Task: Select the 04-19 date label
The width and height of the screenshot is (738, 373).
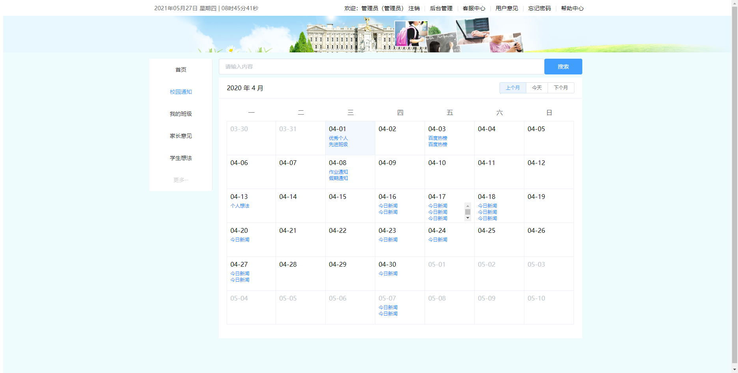Action: 536,197
